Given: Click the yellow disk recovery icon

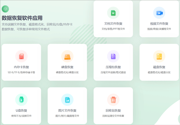Looking at the screenshot, I should pos(159,56).
